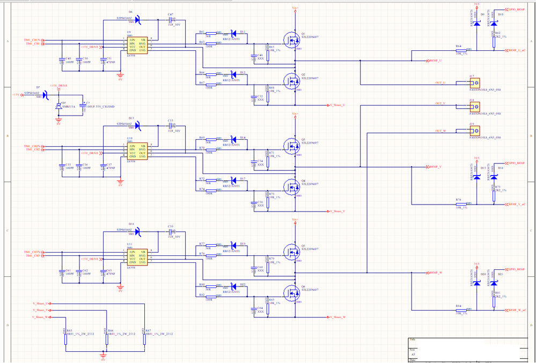Click the BEMF_U_uC port label
Image resolution: width=536 pixels, height=363 pixels.
(x=515, y=50)
